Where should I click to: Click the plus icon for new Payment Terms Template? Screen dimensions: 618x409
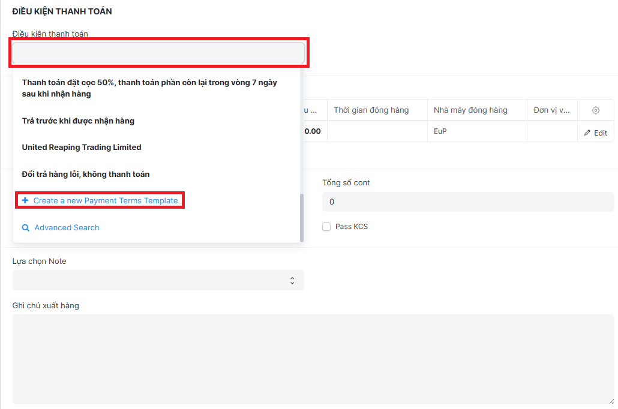click(25, 200)
